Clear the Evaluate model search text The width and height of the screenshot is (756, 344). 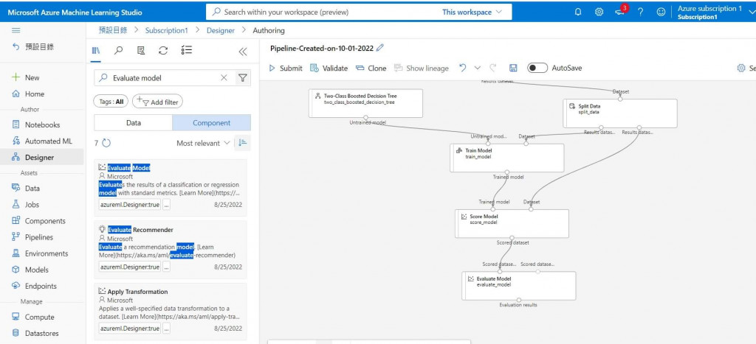224,78
